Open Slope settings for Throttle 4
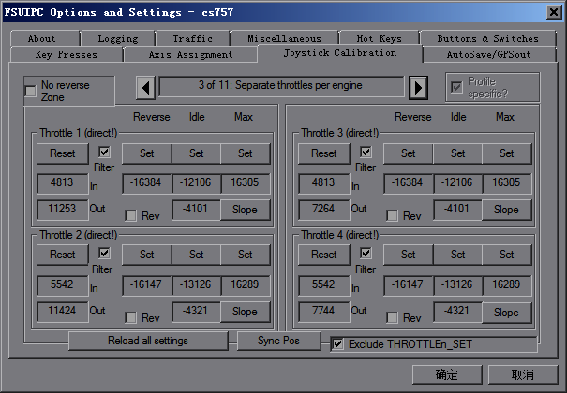The image size is (567, 393). pos(507,313)
